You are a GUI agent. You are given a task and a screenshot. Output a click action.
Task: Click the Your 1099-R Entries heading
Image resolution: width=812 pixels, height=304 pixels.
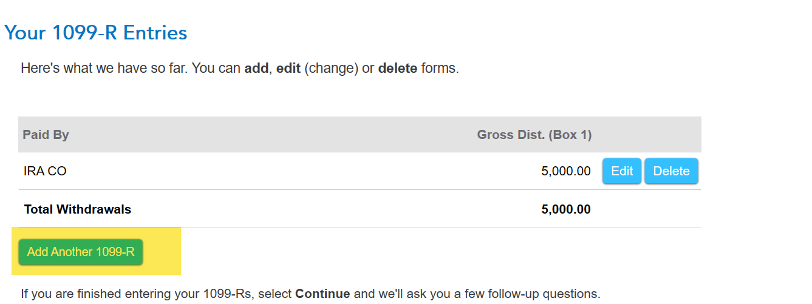coord(96,33)
